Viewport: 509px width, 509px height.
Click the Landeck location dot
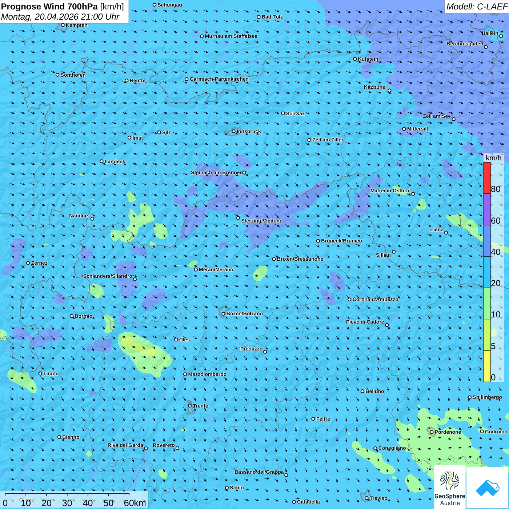click(x=101, y=161)
